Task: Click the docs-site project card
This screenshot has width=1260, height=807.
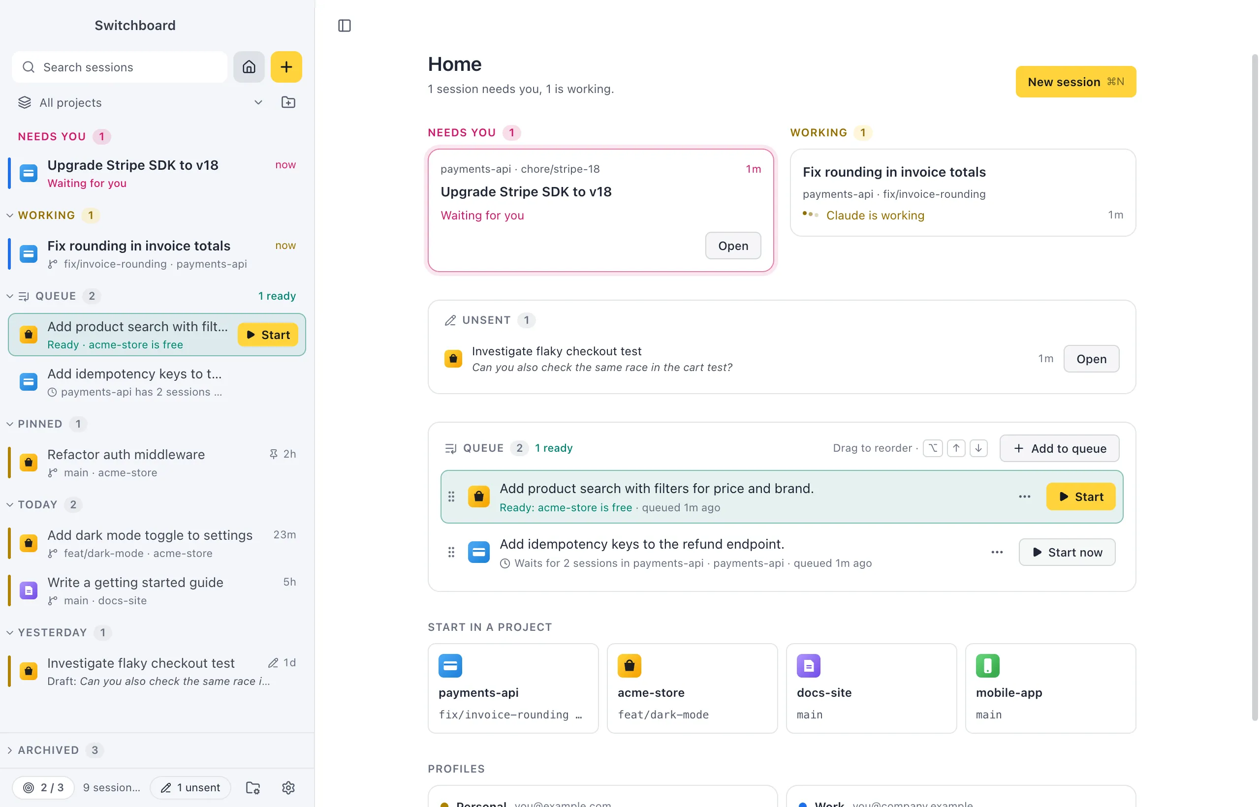Action: pyautogui.click(x=871, y=688)
